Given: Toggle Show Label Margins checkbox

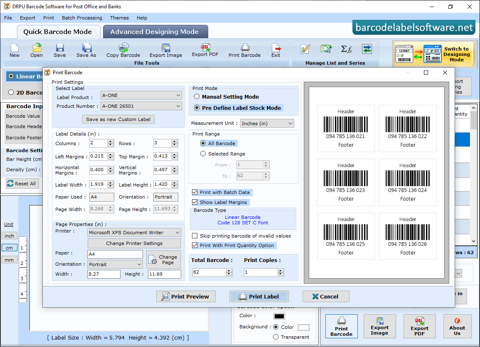Looking at the screenshot, I should click(194, 202).
